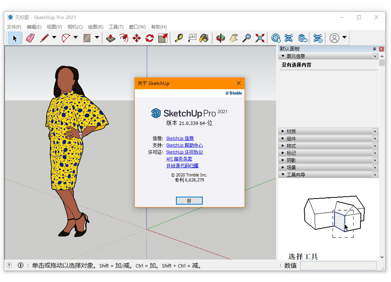The height and width of the screenshot is (282, 391).
Task: Open the 绘图(R) menu
Action: click(x=96, y=27)
